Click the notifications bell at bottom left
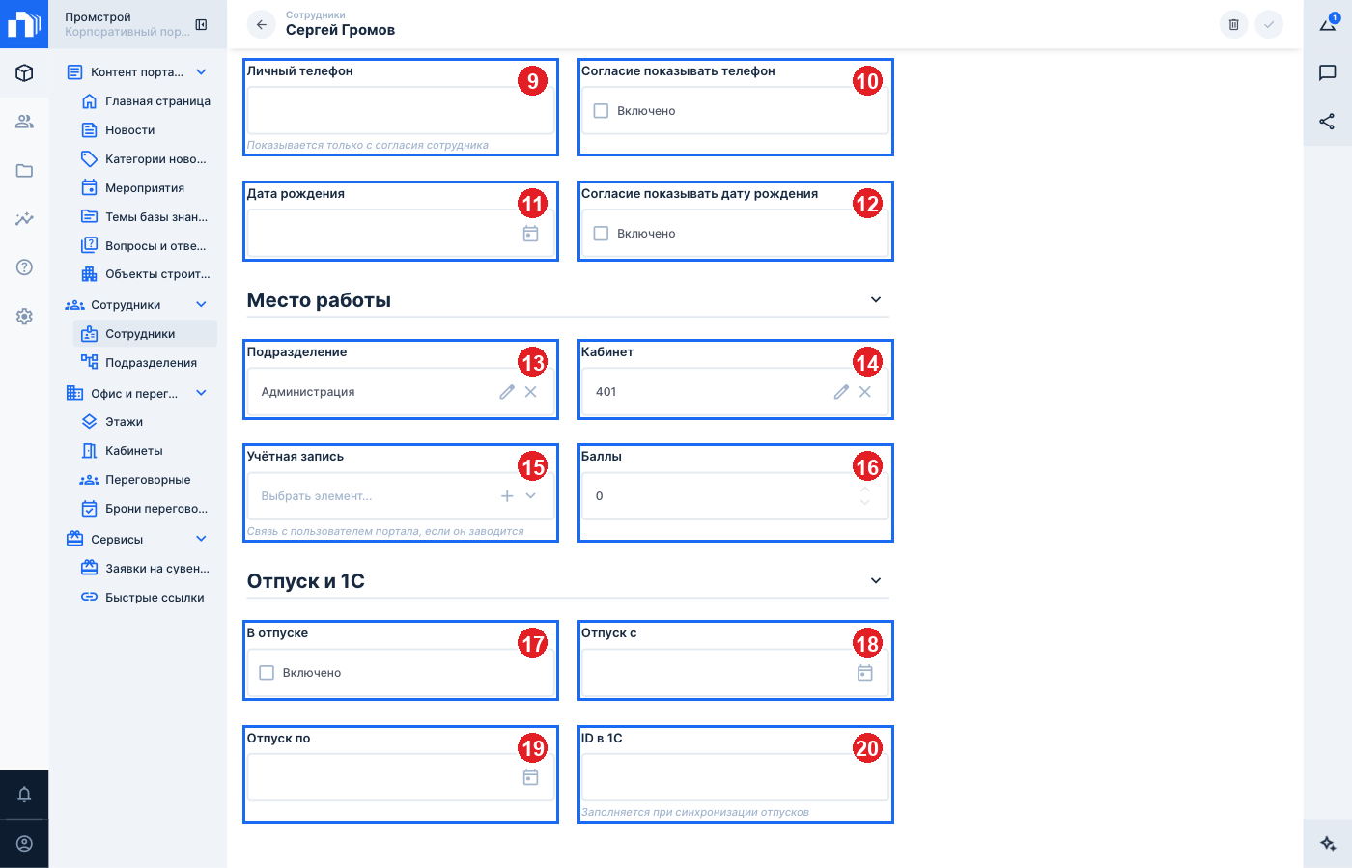Viewport: 1352px width, 868px height. click(24, 795)
